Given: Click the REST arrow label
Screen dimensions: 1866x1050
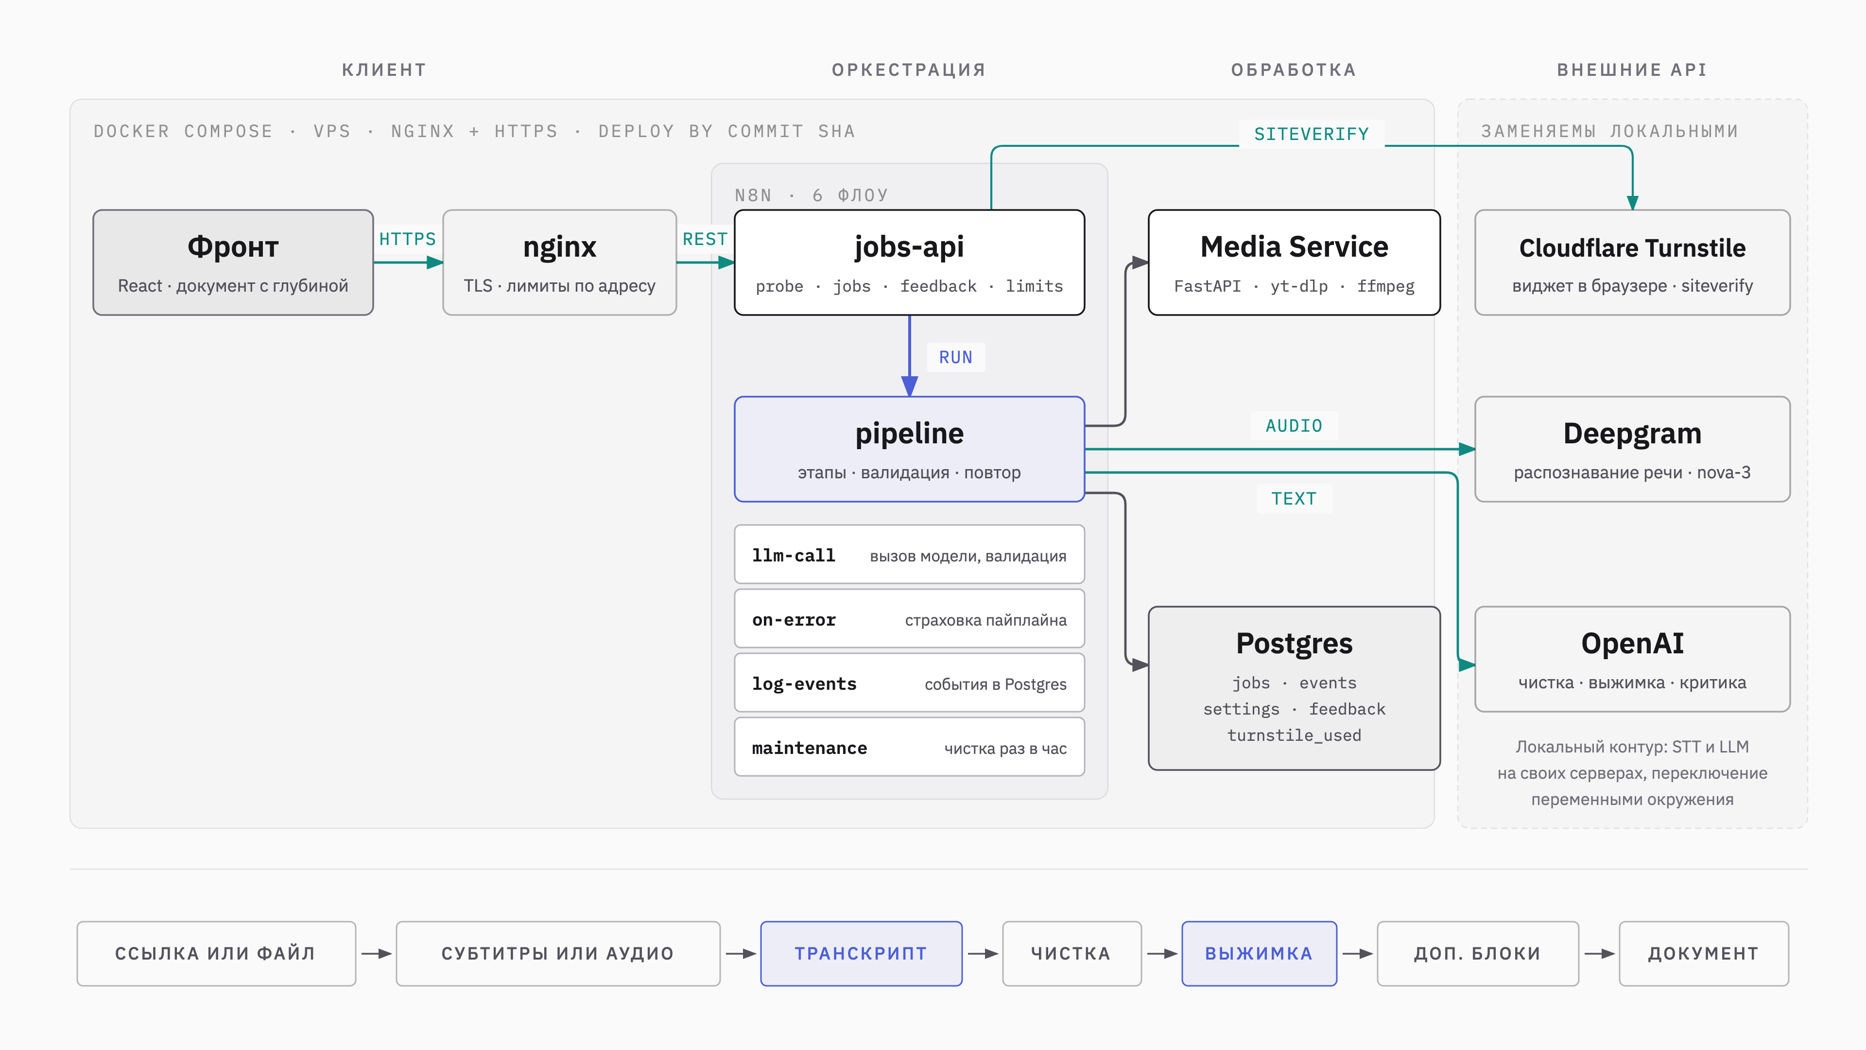Looking at the screenshot, I should (705, 239).
